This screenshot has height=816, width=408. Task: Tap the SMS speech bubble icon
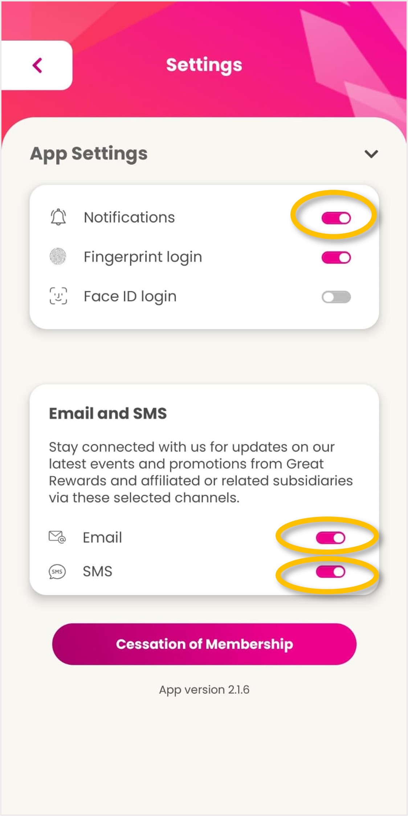57,571
